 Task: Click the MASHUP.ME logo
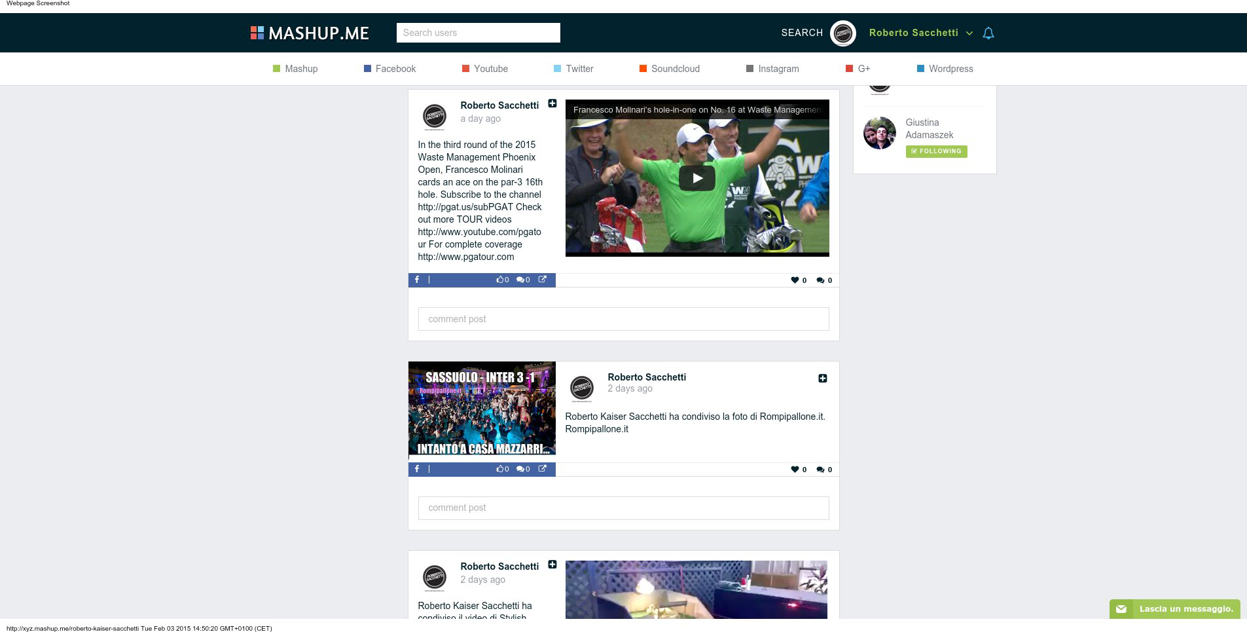tap(310, 33)
